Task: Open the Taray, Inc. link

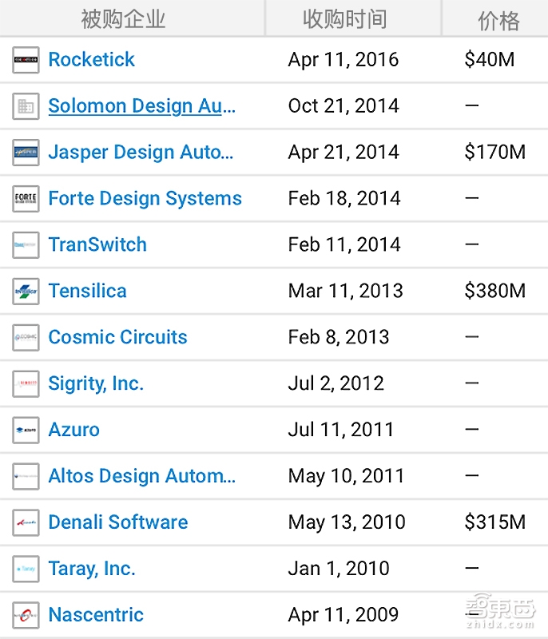Action: pyautogui.click(x=92, y=569)
